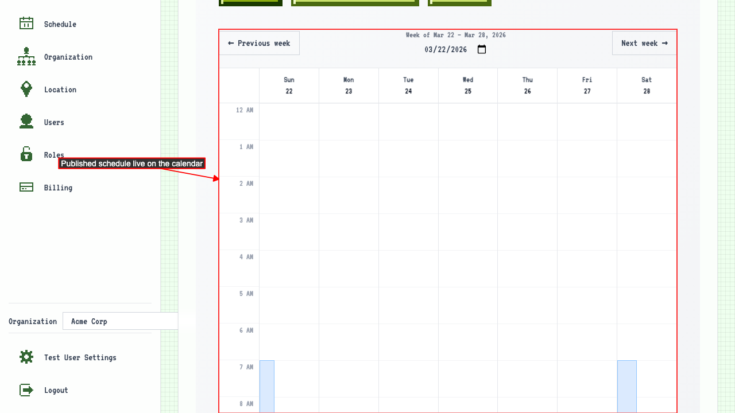The image size is (735, 413).
Task: Advance to Next week
Action: point(644,43)
